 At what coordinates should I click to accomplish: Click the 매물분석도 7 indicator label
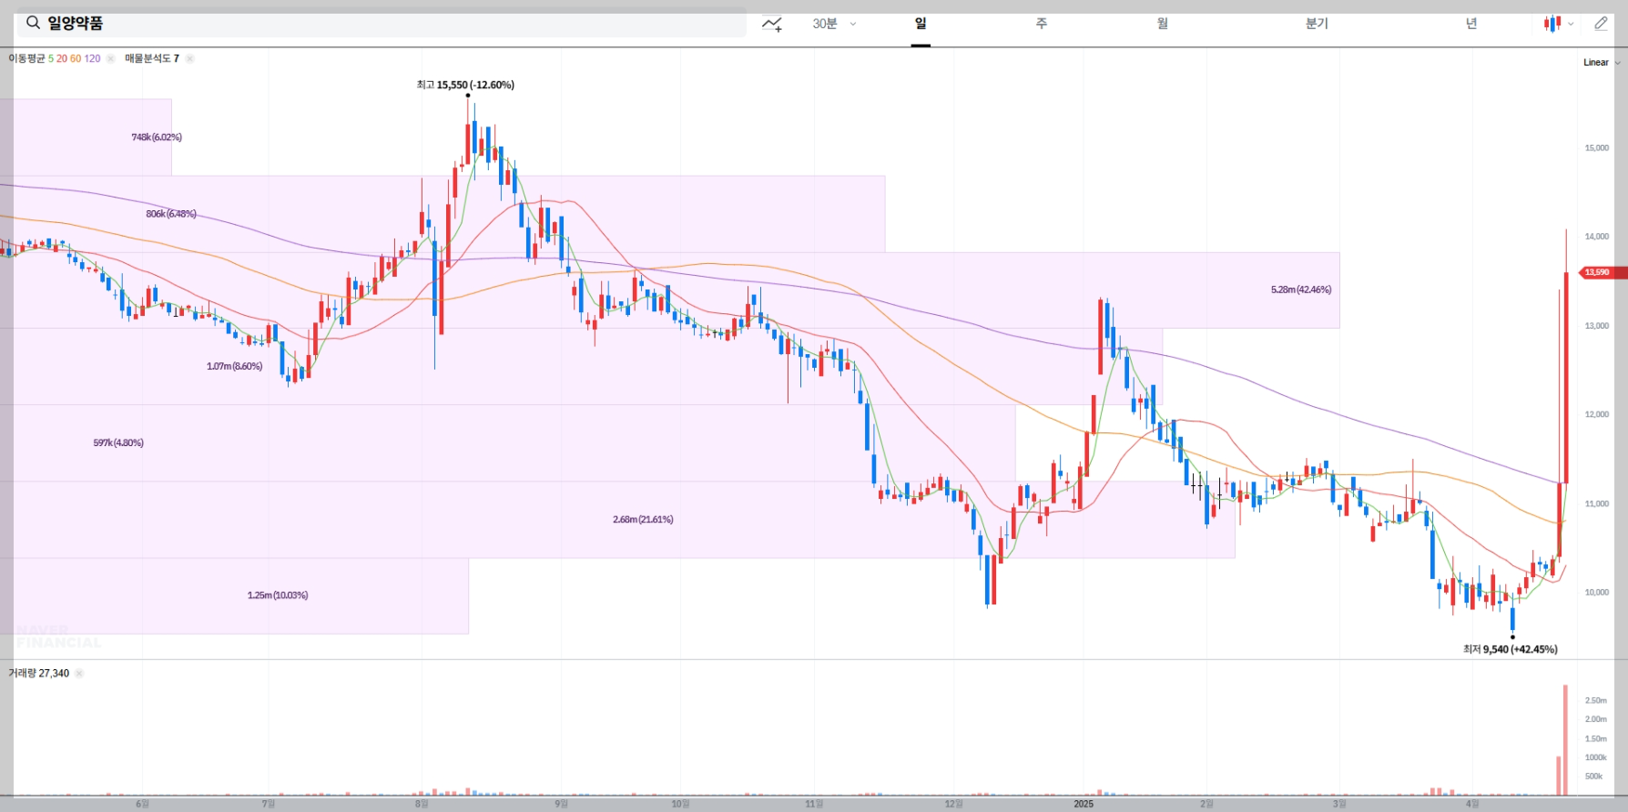tap(152, 58)
